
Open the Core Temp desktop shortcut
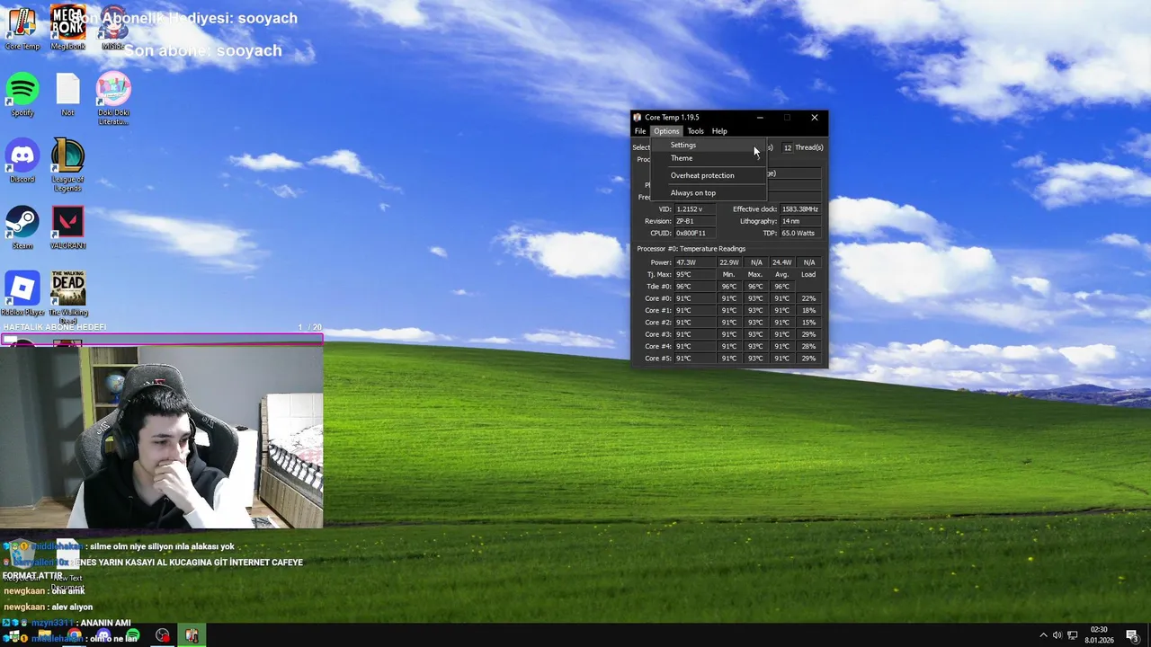tap(22, 28)
